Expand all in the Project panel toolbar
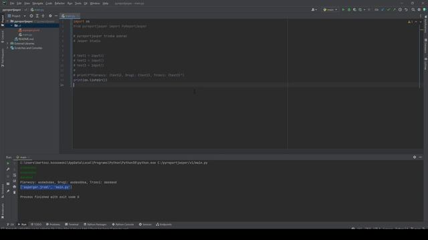Viewport: 428px width, 240px height. (x=37, y=16)
